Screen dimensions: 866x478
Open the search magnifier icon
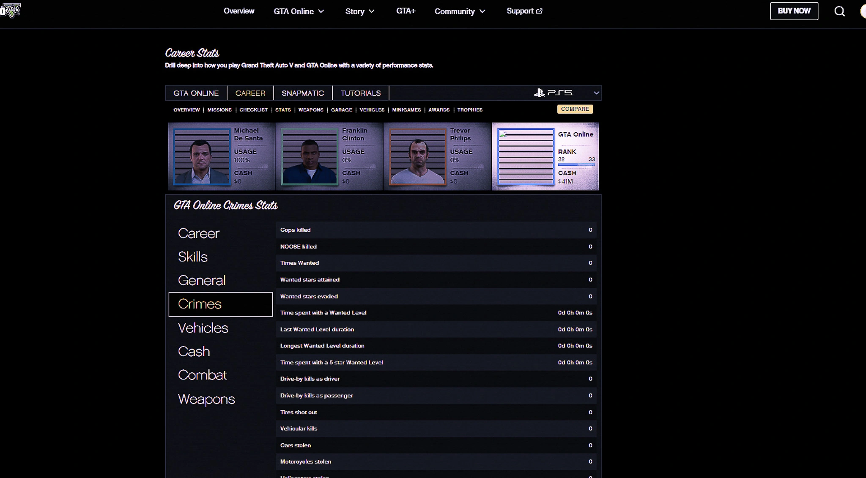click(839, 11)
